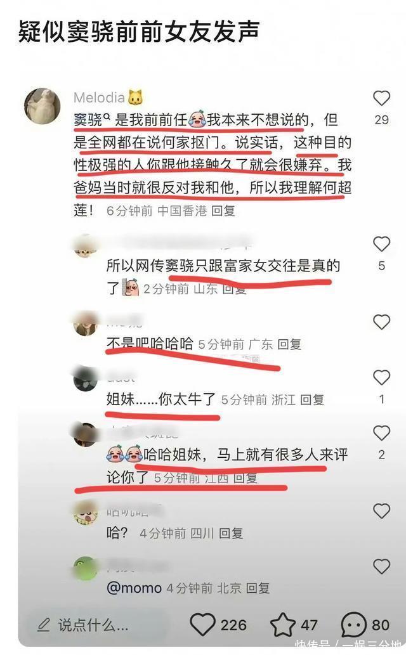
Task: Tap the post like heart showing 226
Action: (x=203, y=625)
